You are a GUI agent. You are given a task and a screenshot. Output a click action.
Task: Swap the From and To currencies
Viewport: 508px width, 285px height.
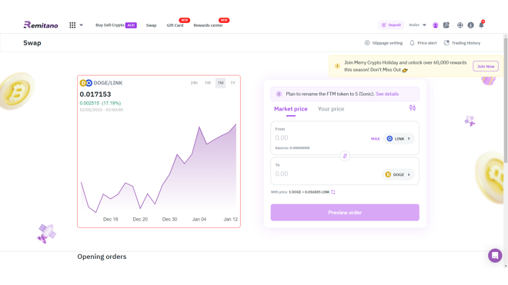pos(345,156)
